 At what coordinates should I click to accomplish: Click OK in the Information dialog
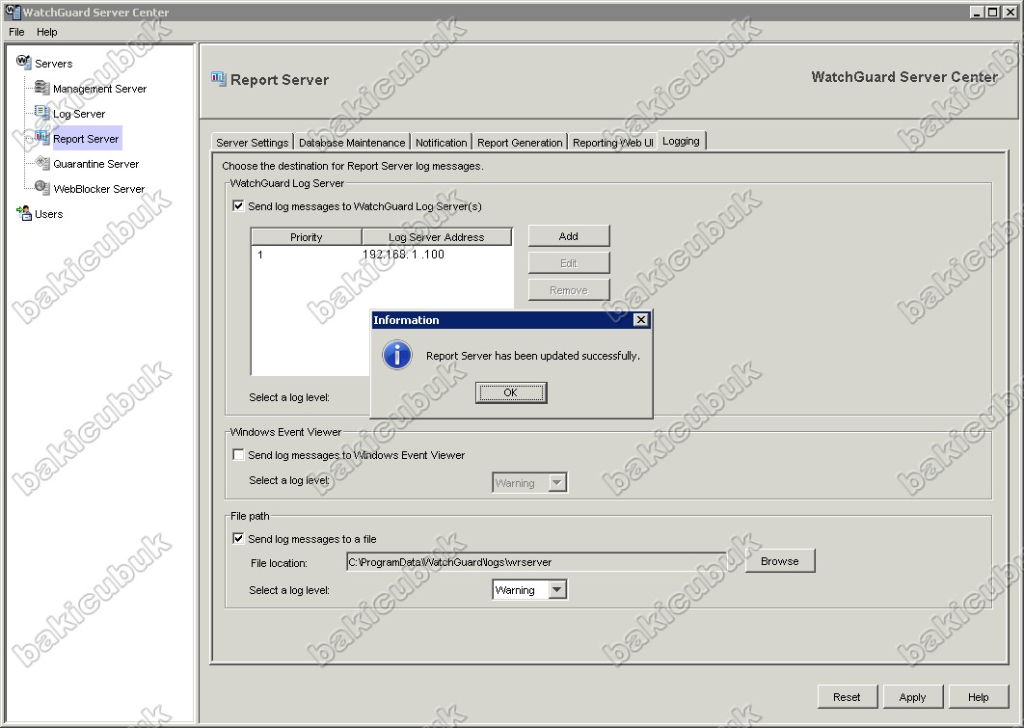[x=511, y=392]
